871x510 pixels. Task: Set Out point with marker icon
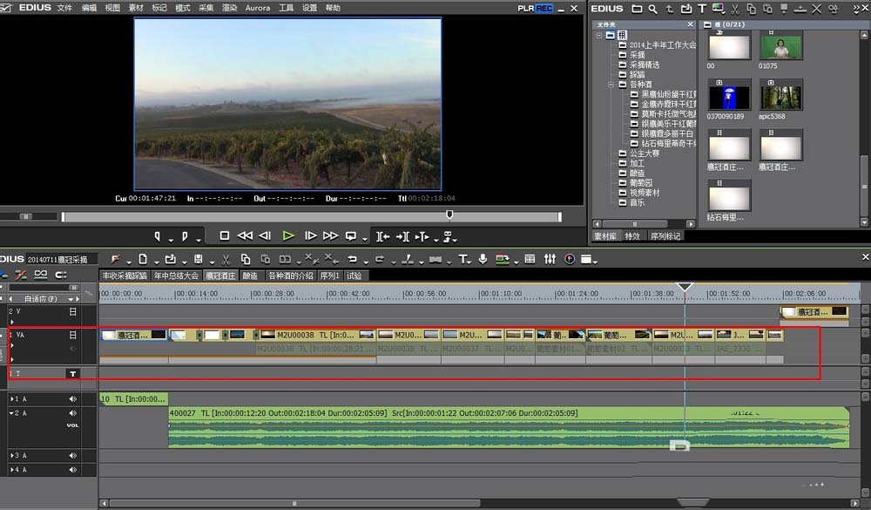(185, 236)
